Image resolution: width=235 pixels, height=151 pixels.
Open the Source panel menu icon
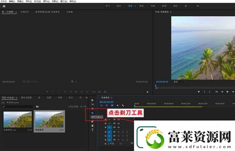pos(16,12)
